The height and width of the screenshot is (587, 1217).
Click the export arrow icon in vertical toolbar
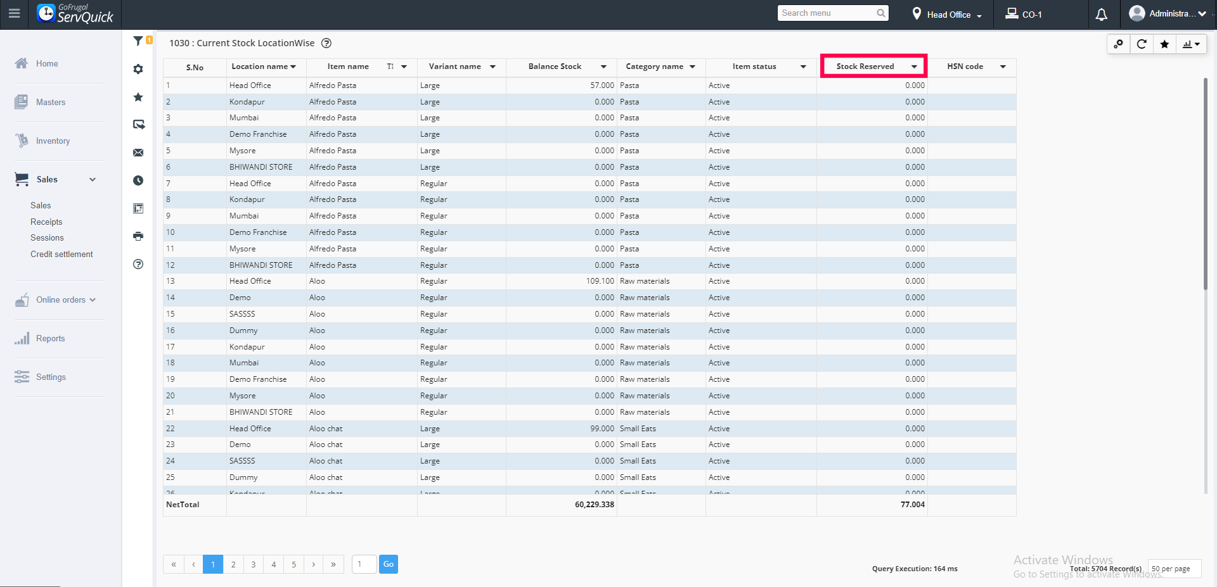click(x=138, y=125)
